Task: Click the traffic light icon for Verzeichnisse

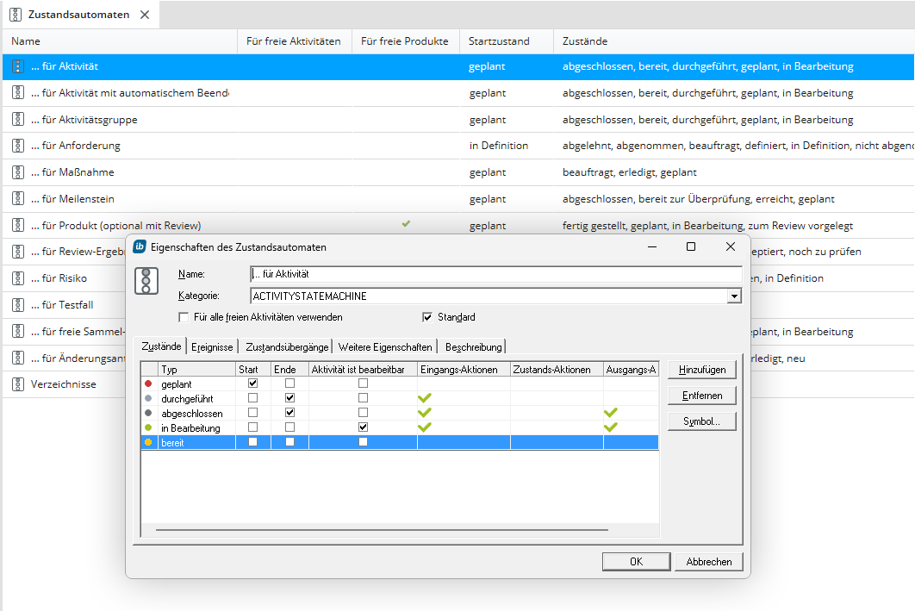Action: tap(18, 384)
